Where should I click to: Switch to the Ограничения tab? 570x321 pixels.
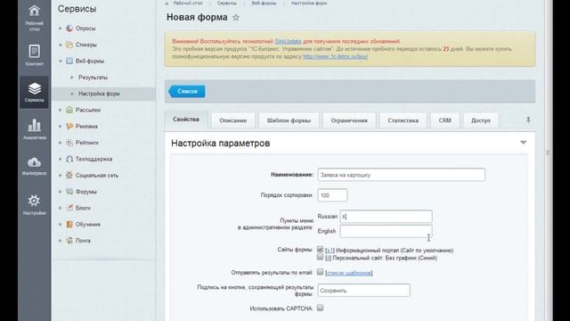click(349, 120)
